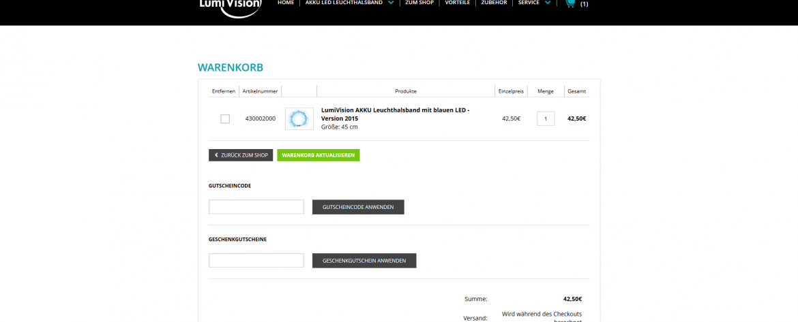
Task: Open the Zubehör menu item
Action: tap(494, 3)
